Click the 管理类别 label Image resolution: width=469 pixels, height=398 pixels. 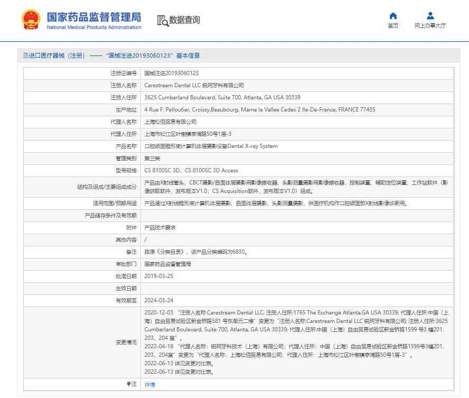tap(126, 159)
